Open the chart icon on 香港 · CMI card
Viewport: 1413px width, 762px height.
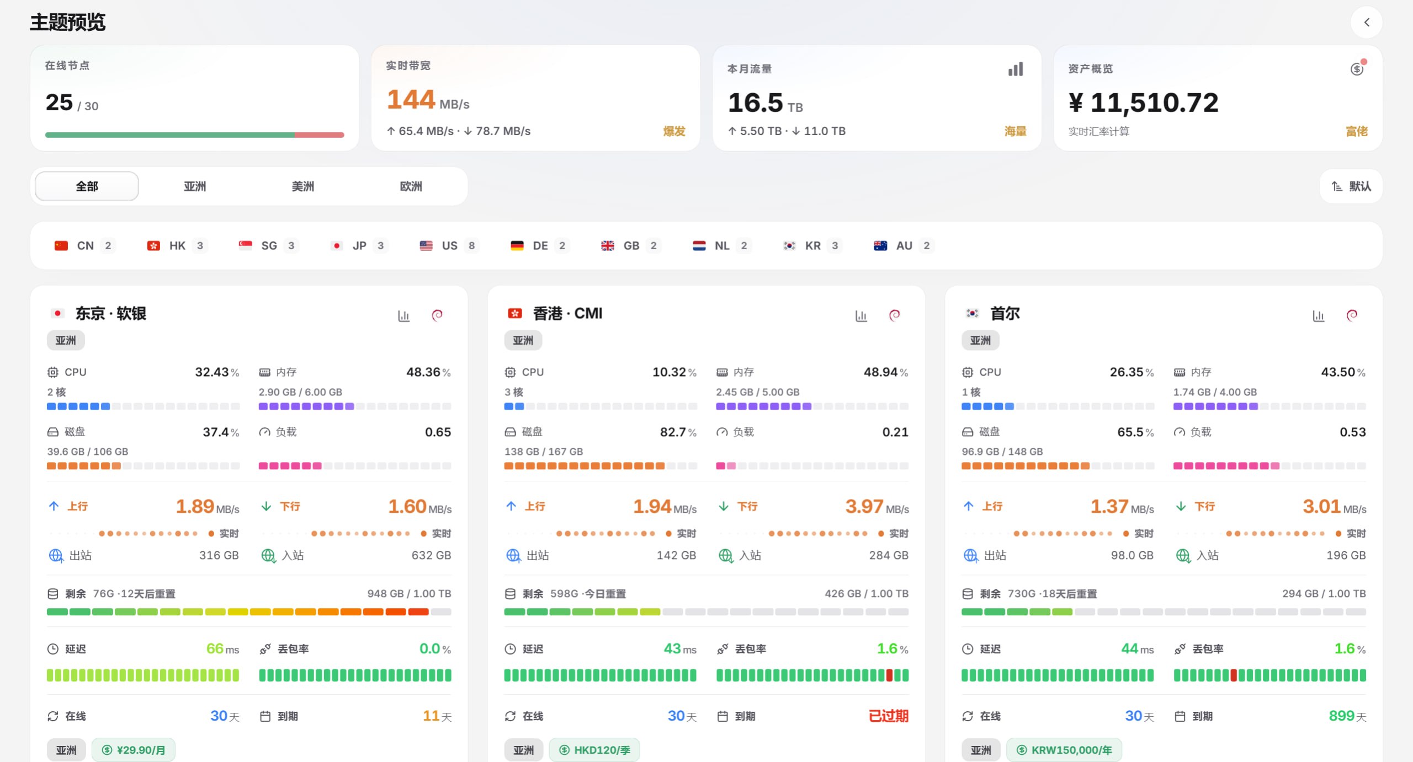point(861,315)
